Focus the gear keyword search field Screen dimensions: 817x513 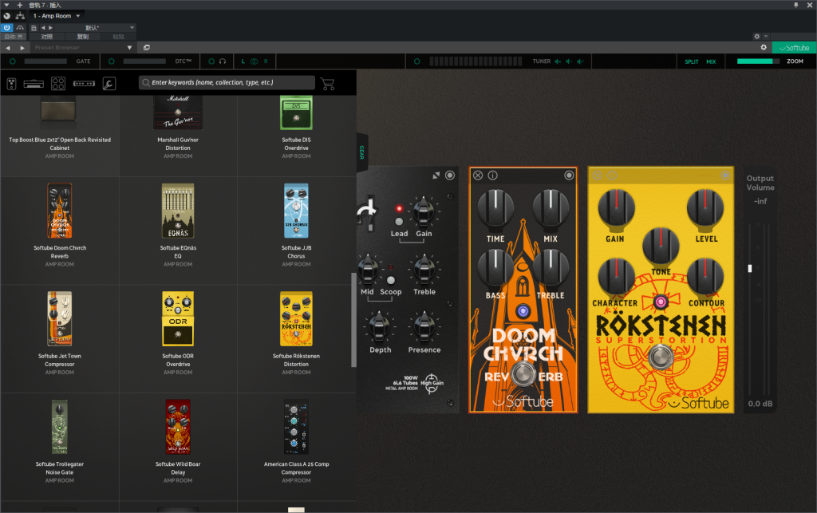[x=227, y=82]
